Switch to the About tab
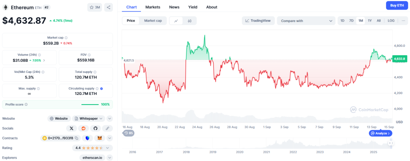The image size is (410, 161). tap(211, 7)
